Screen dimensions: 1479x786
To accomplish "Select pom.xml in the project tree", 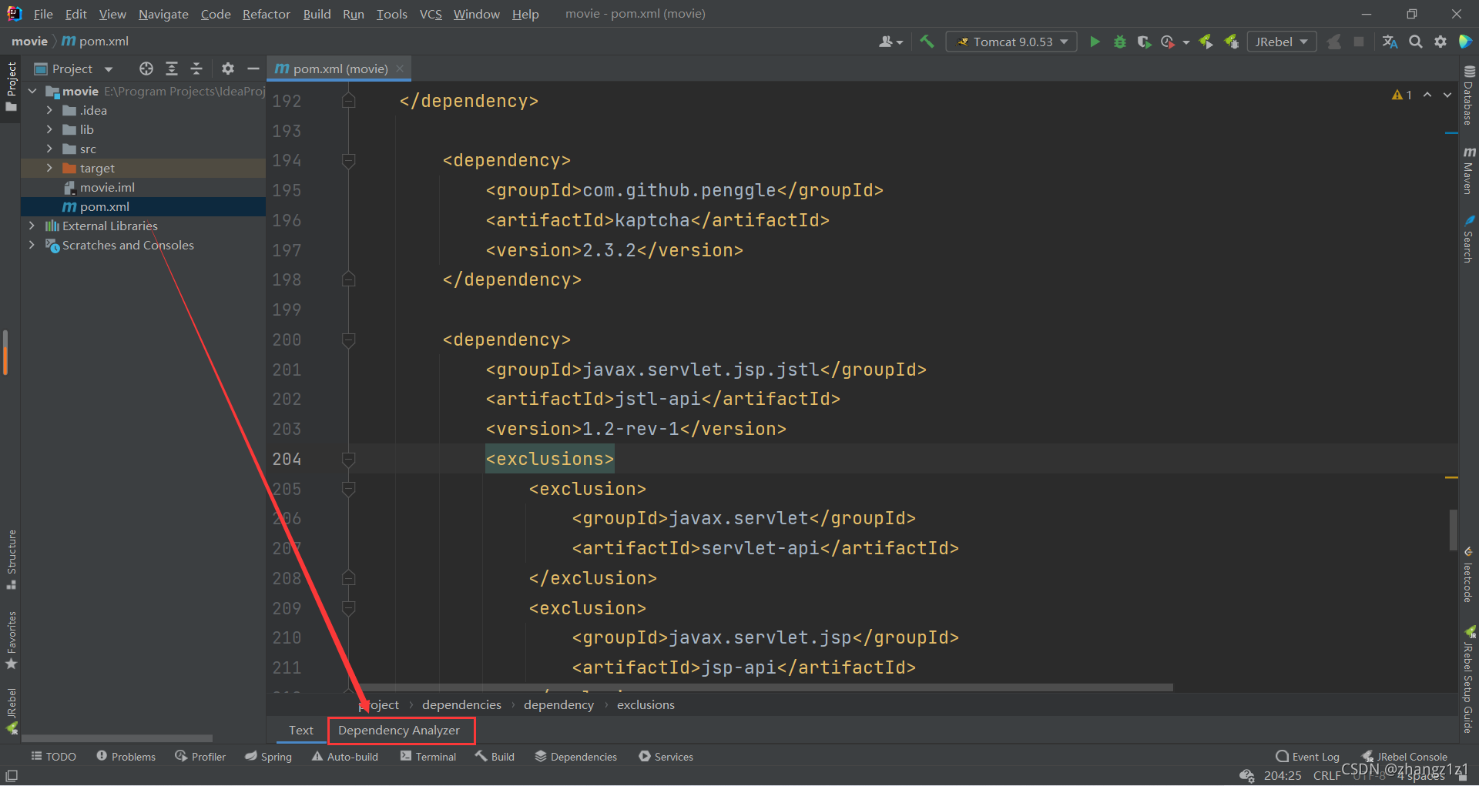I will pos(105,206).
